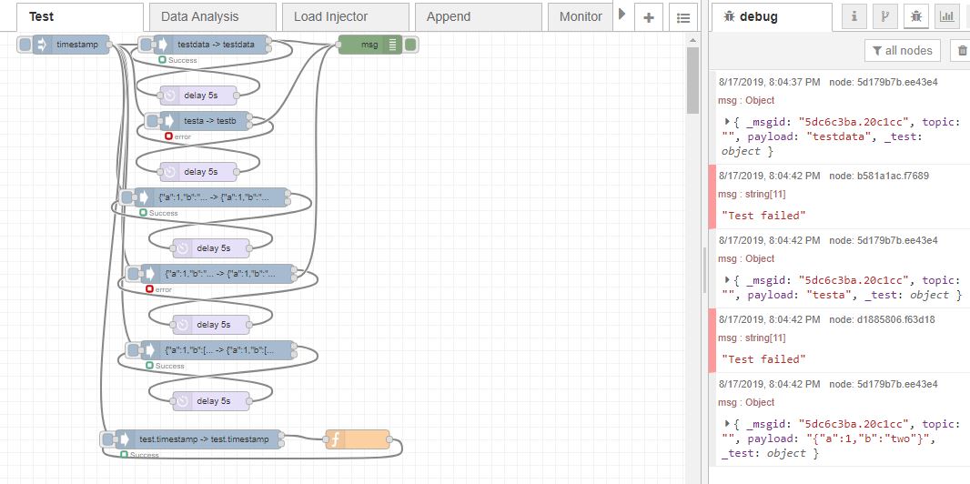
Task: Clear debug log with trash icon
Action: [x=962, y=51]
